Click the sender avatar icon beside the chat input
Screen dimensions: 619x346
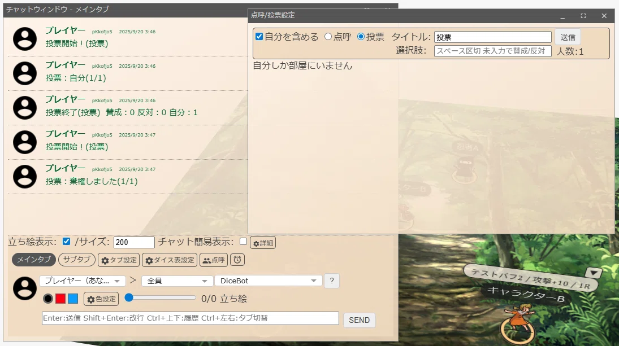point(25,288)
